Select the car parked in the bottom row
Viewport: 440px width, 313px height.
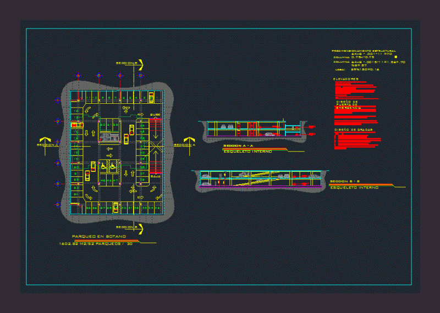(x=116, y=208)
